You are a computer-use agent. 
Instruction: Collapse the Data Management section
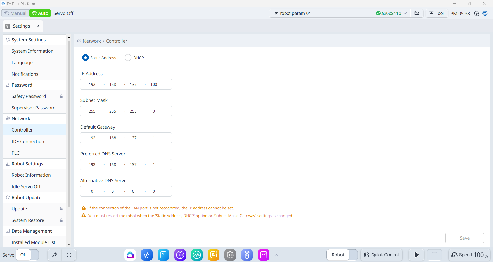click(x=34, y=231)
